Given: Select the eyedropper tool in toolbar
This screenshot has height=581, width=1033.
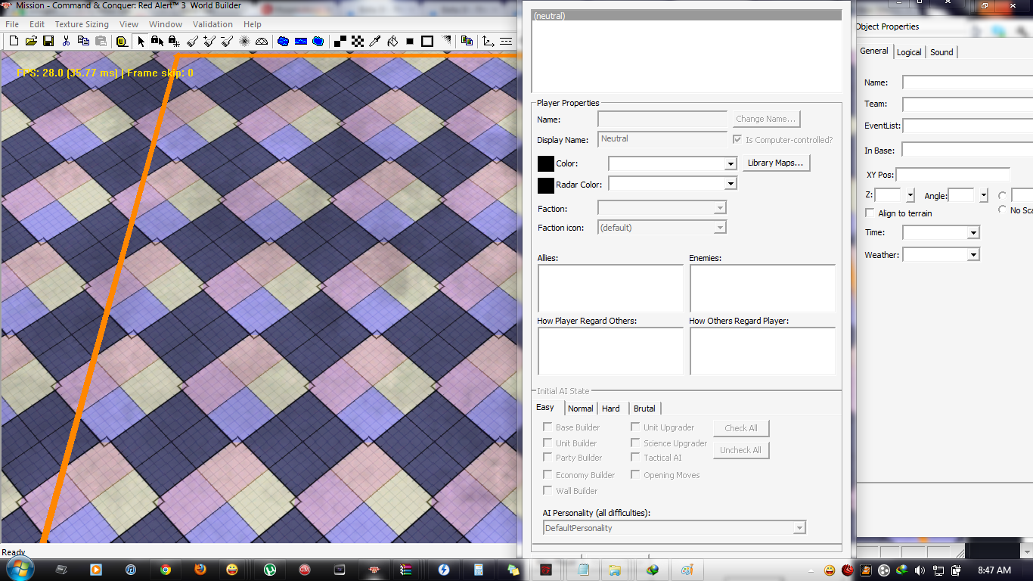Looking at the screenshot, I should [x=376, y=41].
